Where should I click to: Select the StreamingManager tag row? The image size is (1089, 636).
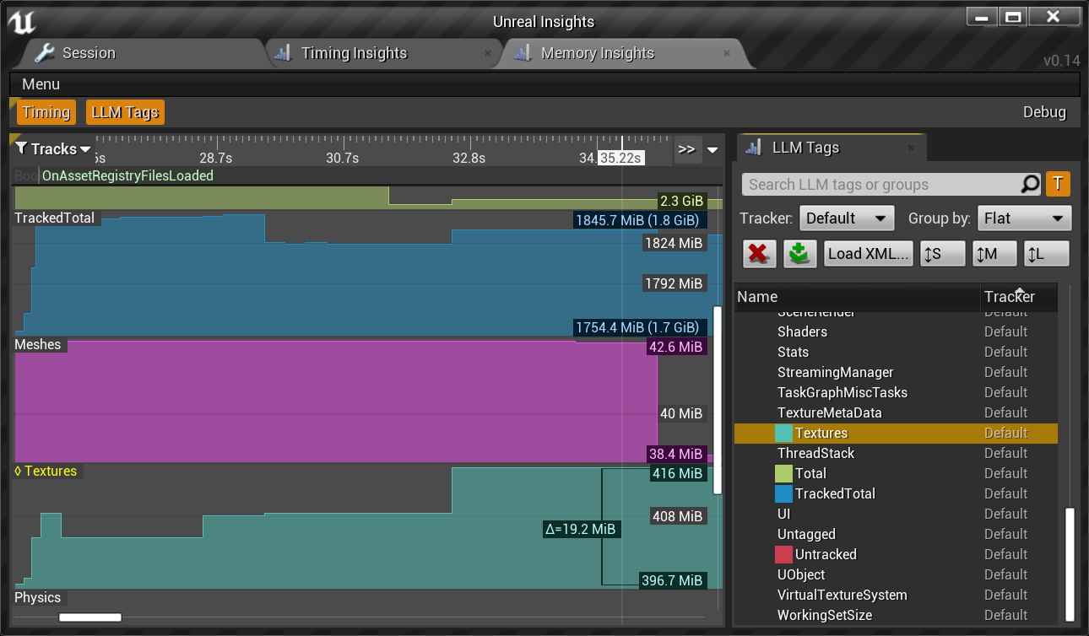pyautogui.click(x=896, y=373)
